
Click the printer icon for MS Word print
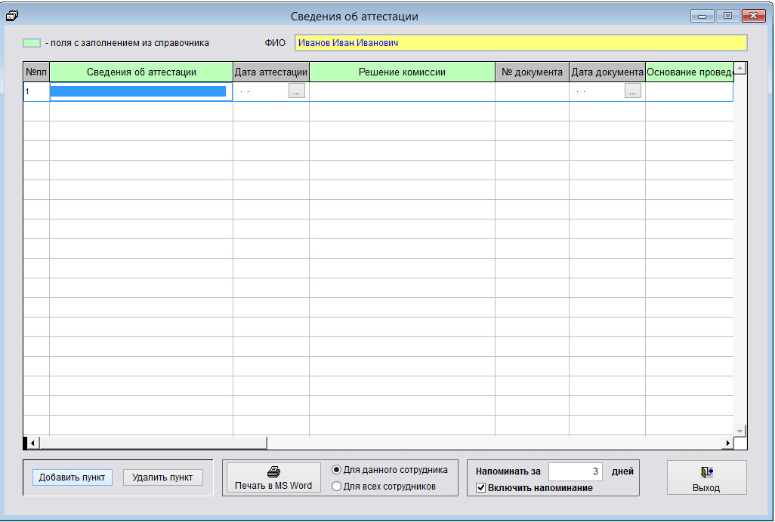pyautogui.click(x=273, y=472)
